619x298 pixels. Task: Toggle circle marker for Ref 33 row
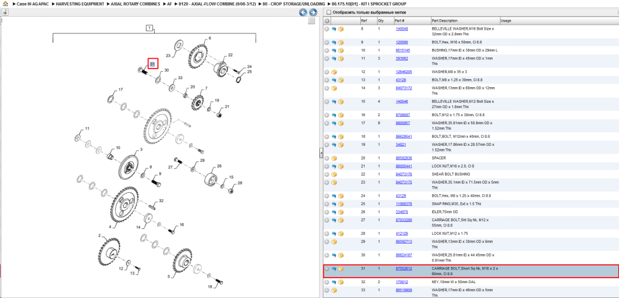[x=327, y=291]
